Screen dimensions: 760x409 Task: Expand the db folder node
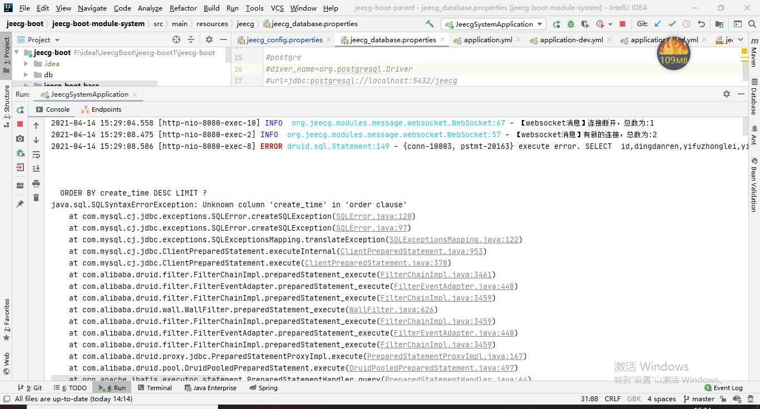[x=26, y=74]
